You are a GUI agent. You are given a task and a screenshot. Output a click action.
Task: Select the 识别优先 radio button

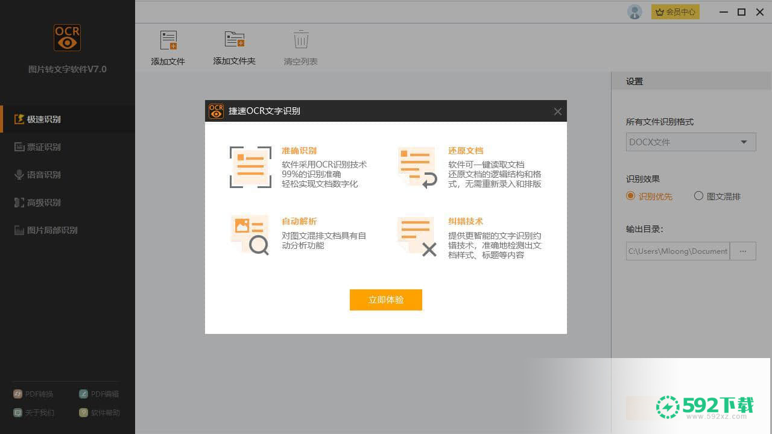pos(631,196)
